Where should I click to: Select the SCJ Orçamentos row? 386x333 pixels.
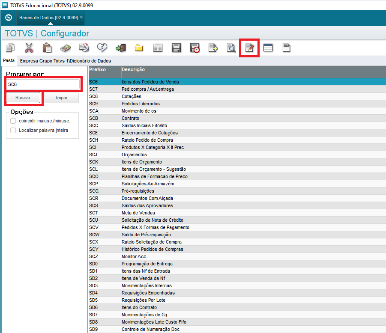pyautogui.click(x=237, y=155)
